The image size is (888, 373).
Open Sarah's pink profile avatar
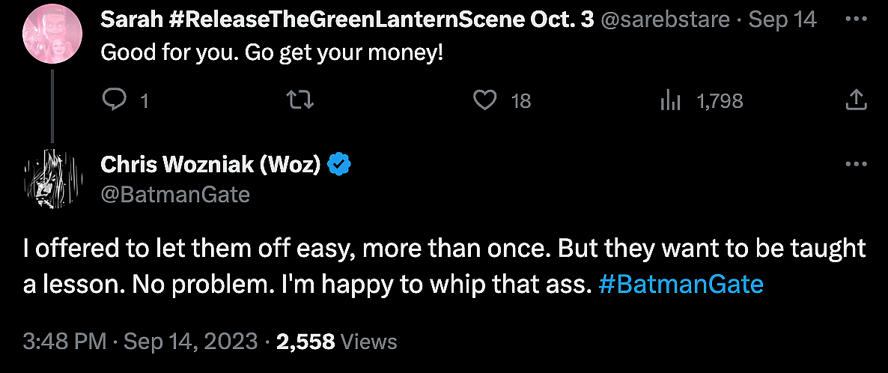coord(51,39)
